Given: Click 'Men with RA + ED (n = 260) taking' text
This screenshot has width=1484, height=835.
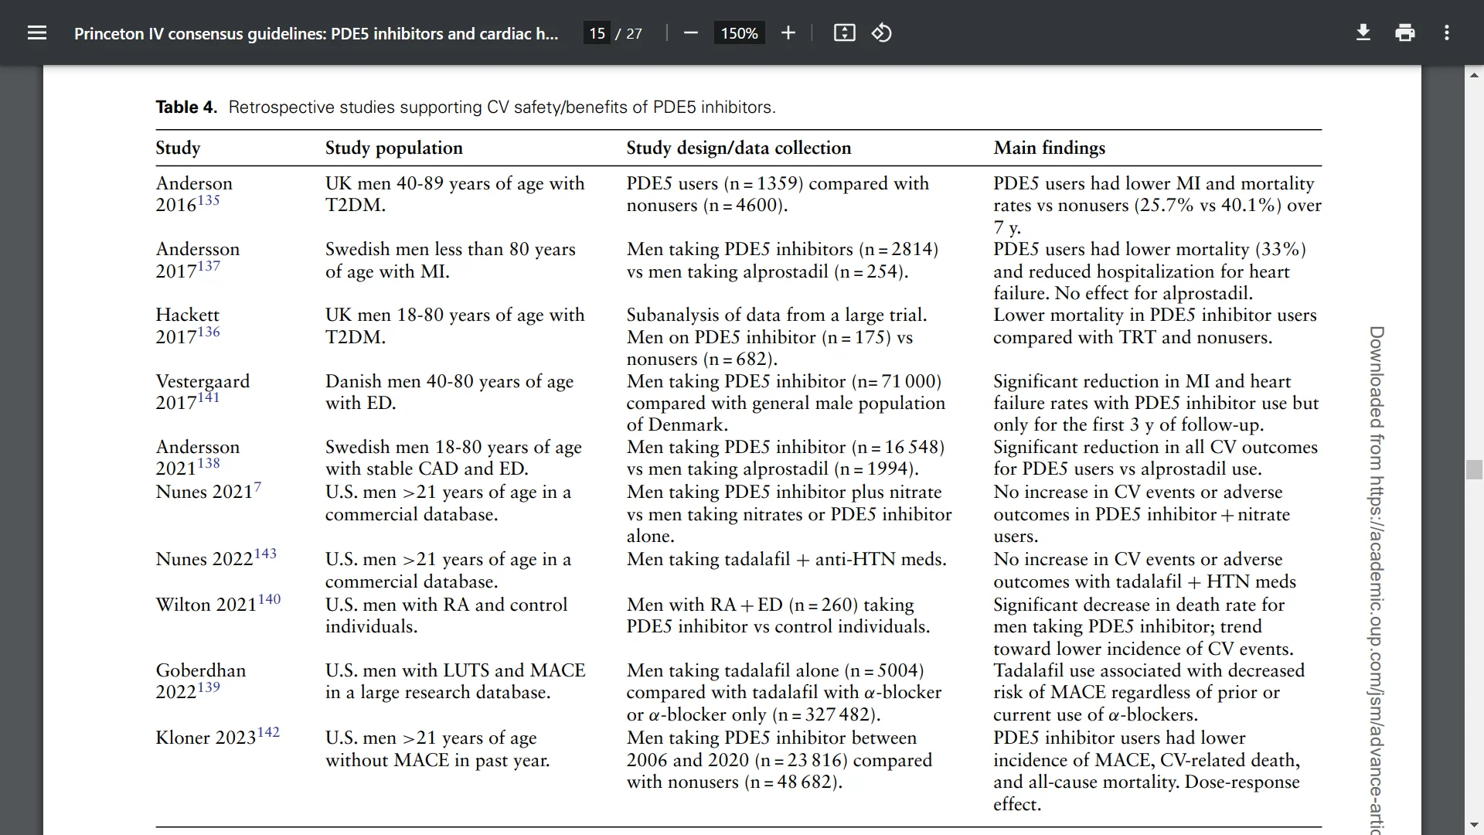Looking at the screenshot, I should point(771,605).
